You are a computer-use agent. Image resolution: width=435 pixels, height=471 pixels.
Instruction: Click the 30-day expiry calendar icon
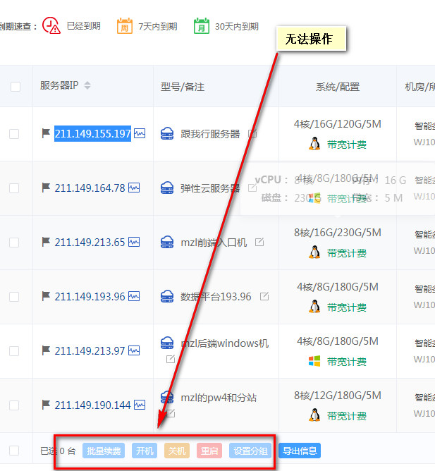(202, 26)
